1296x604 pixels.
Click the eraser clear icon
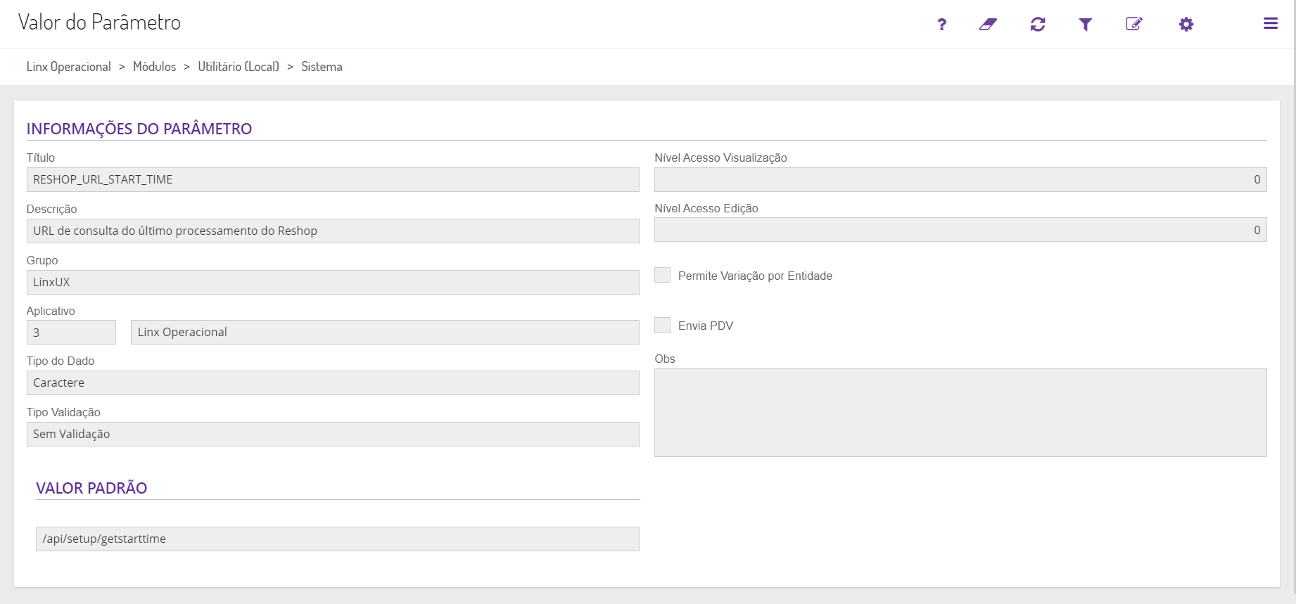(x=988, y=25)
